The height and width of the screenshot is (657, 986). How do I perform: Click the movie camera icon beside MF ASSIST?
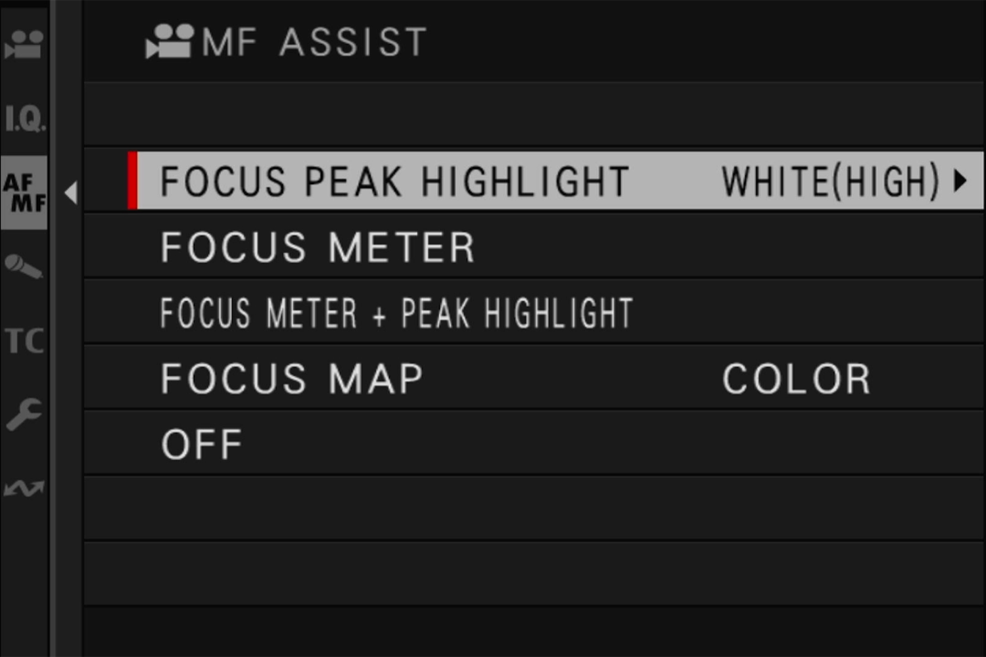click(170, 42)
